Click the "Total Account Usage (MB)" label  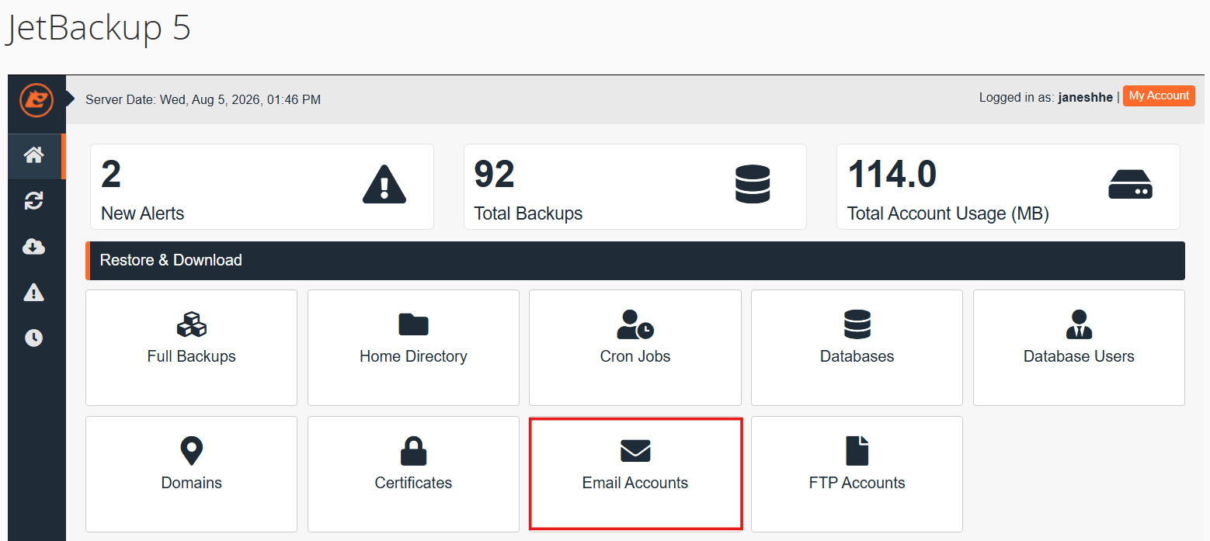[948, 213]
